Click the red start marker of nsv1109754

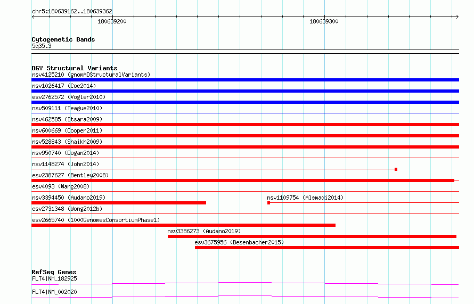269,203
